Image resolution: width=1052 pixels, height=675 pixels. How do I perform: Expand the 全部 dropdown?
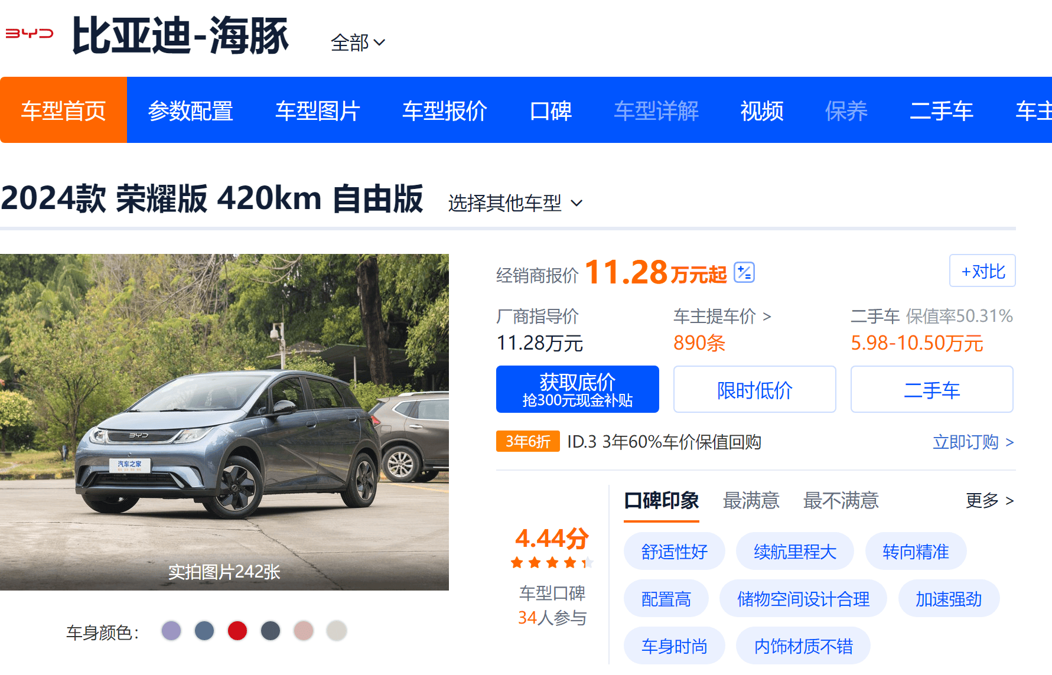[358, 43]
